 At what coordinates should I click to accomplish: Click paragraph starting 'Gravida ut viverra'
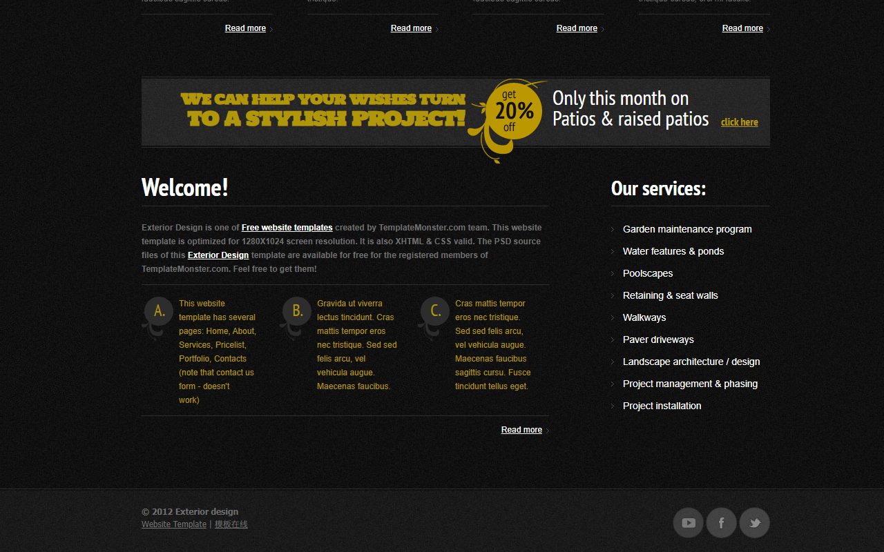click(x=357, y=345)
